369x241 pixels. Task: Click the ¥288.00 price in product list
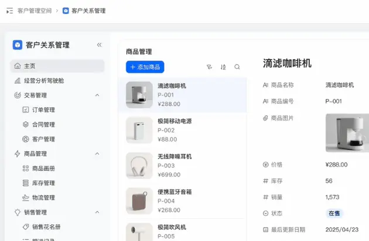[x=169, y=104]
